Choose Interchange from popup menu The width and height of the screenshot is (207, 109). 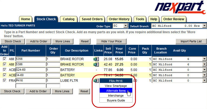click(x=116, y=96)
